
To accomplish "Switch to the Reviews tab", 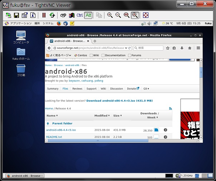I will point(77,89).
